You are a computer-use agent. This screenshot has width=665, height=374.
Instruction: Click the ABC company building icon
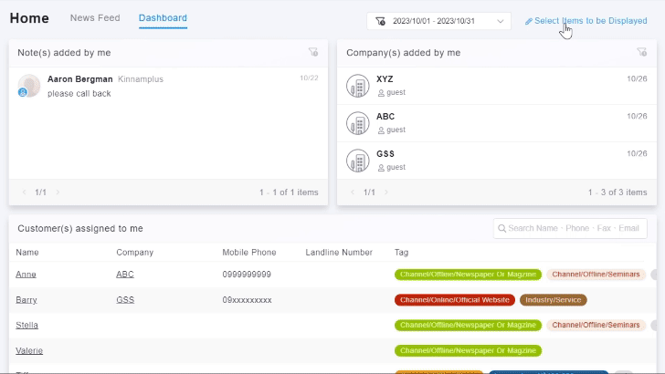358,123
